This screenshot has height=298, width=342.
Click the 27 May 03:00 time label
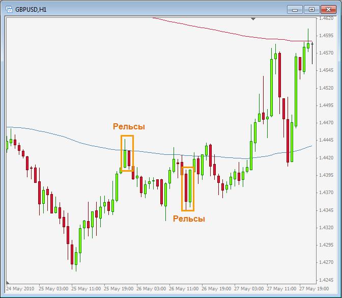pos(249,289)
